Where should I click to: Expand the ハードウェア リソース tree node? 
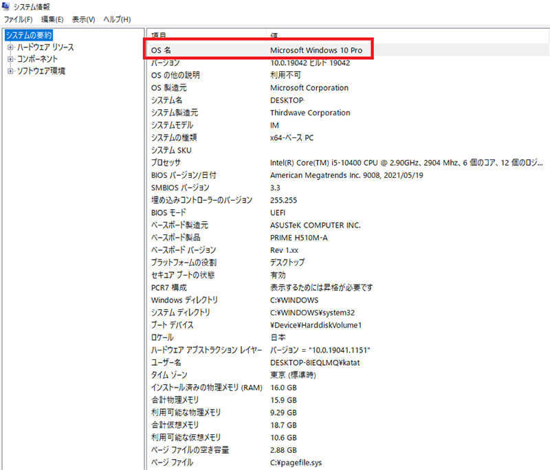coord(10,47)
